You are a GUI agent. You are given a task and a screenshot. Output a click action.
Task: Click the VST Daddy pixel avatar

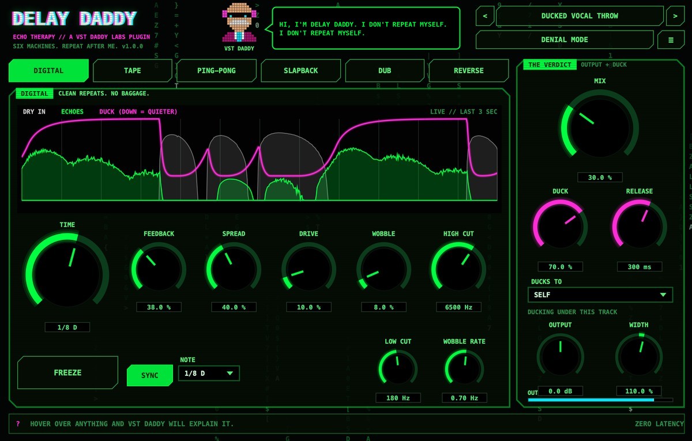coord(238,22)
